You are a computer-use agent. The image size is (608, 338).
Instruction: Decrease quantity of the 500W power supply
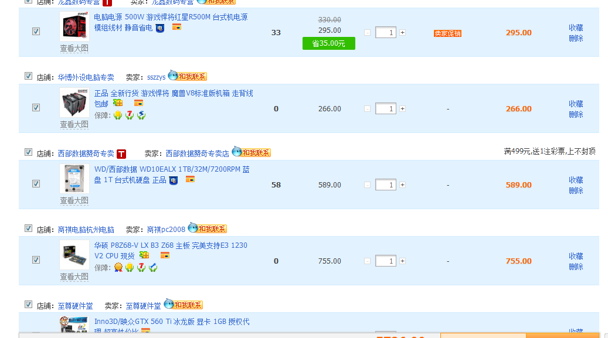[367, 33]
